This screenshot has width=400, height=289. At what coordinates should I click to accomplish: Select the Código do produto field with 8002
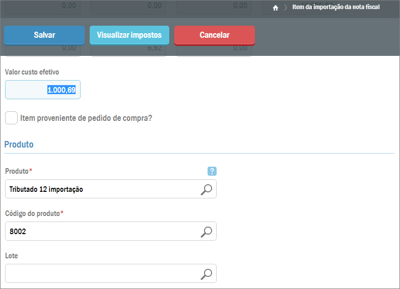(101, 232)
